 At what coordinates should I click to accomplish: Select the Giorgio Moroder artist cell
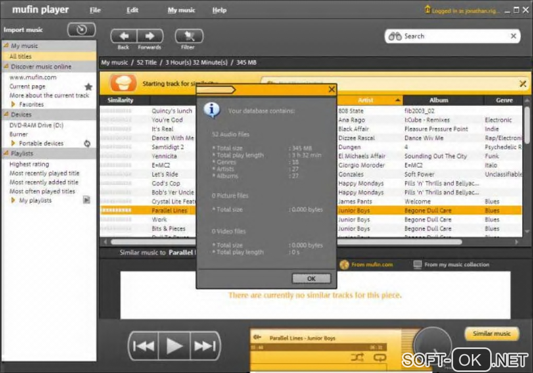[x=361, y=165]
